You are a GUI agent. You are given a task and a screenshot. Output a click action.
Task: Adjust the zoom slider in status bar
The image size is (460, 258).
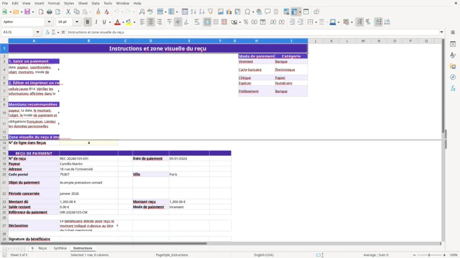tap(429, 255)
